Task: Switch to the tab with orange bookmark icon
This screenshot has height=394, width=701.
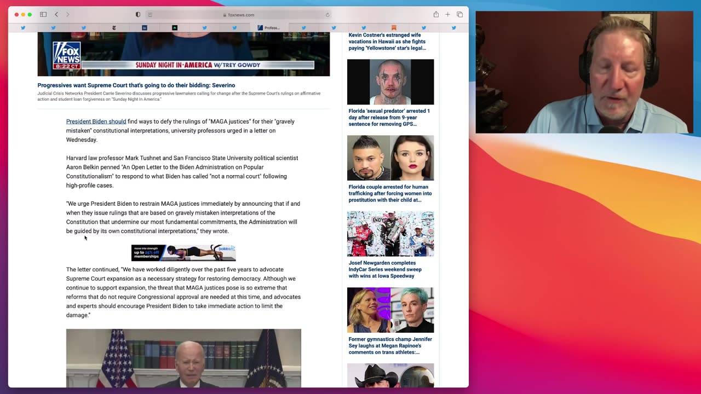Action: [x=394, y=28]
